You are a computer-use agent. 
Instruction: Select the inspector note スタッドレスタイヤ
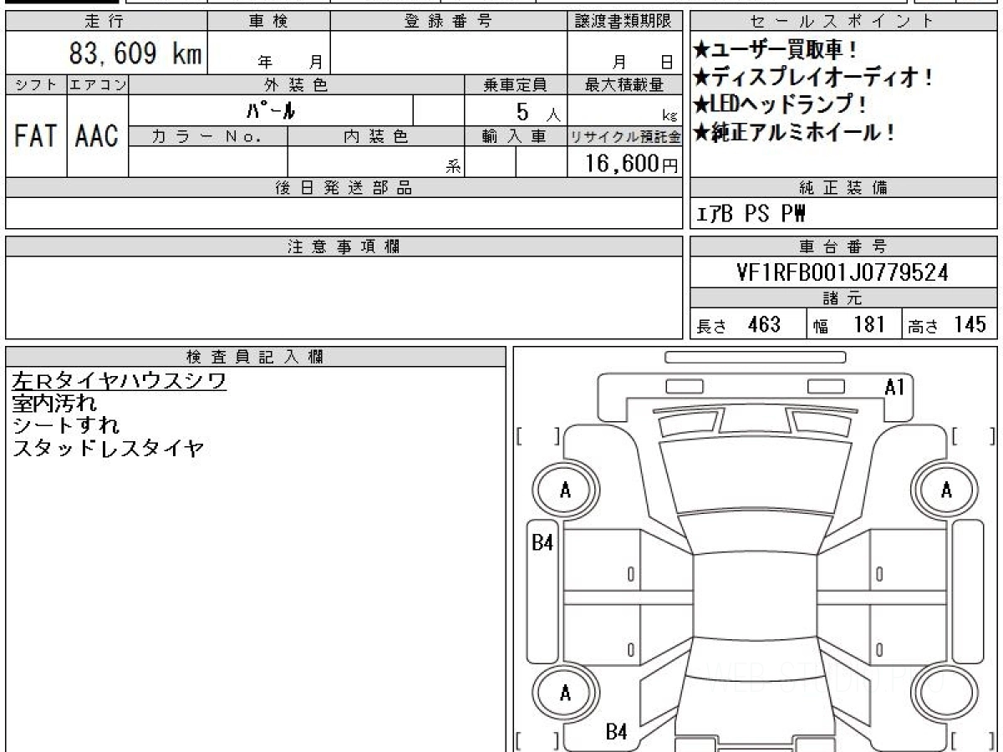(108, 449)
